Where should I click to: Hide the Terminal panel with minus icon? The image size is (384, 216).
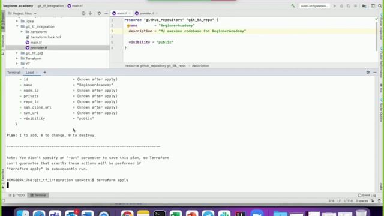pyautogui.click(x=375, y=72)
